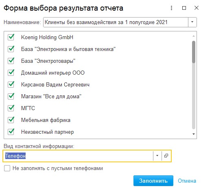The height and width of the screenshot is (188, 201).
Task: Uncheck Koenig Holding GmbH
Action: click(x=11, y=37)
